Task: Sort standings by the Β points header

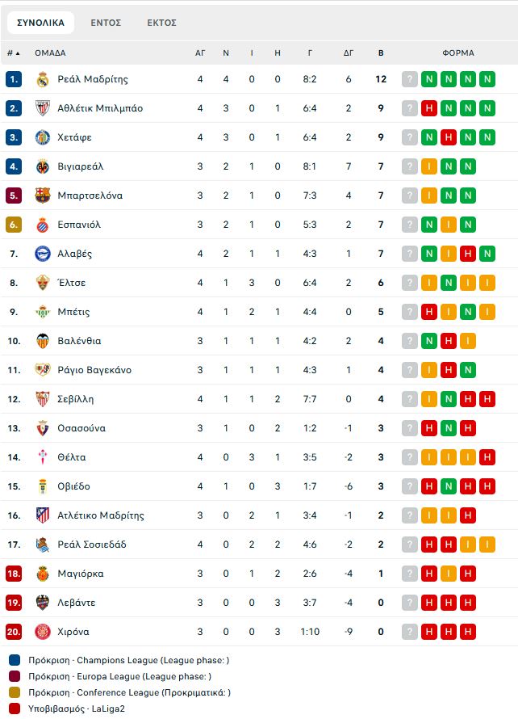Action: [381, 53]
